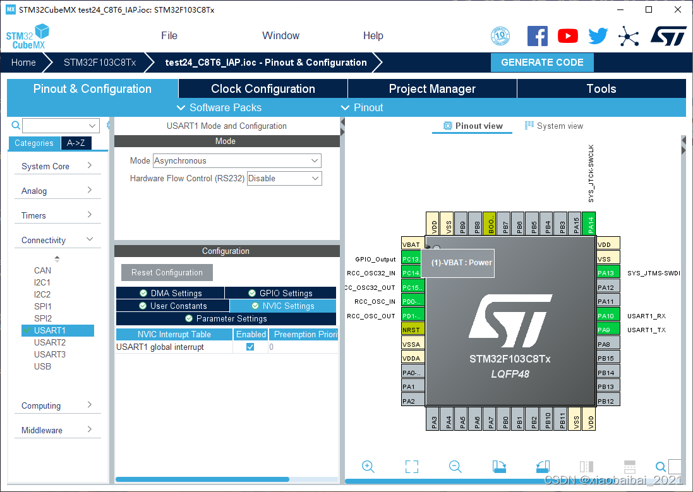Expand the System Core category
The width and height of the screenshot is (693, 492).
[x=57, y=165]
